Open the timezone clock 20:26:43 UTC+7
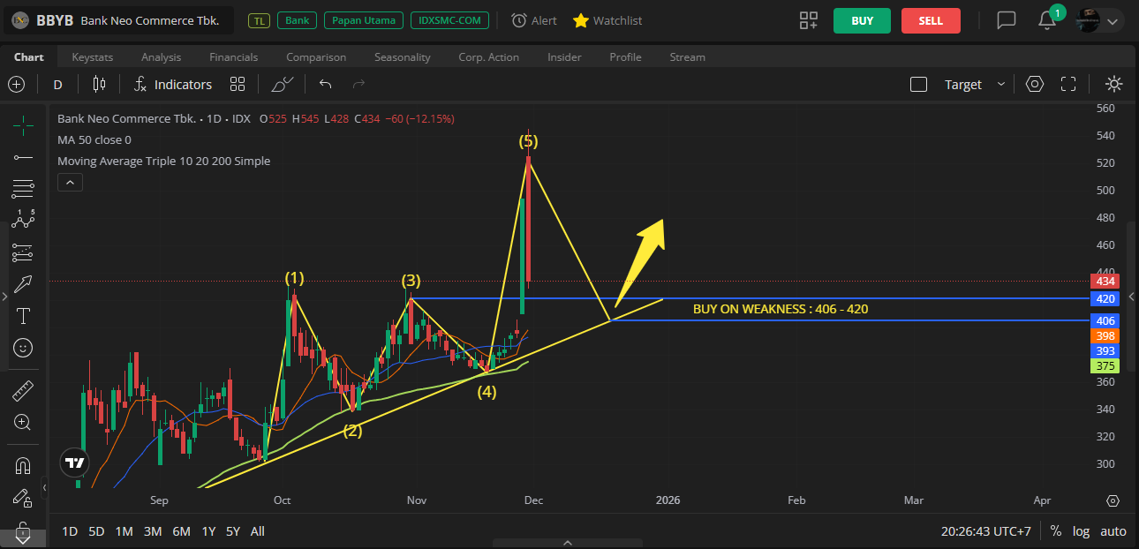 [986, 531]
